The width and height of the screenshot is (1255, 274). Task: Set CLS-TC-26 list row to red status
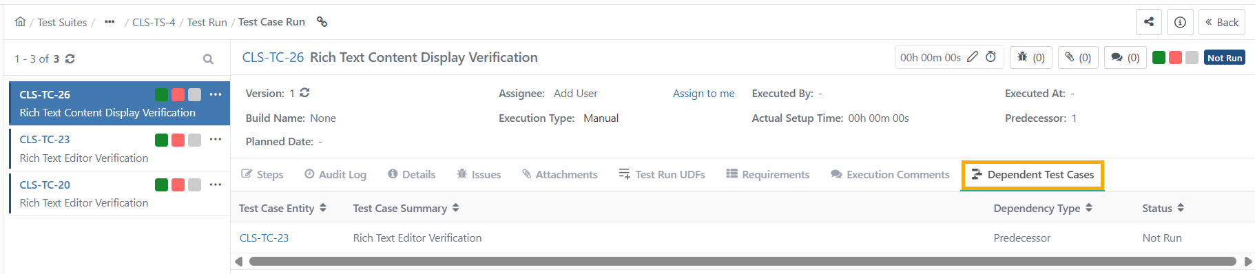(178, 94)
